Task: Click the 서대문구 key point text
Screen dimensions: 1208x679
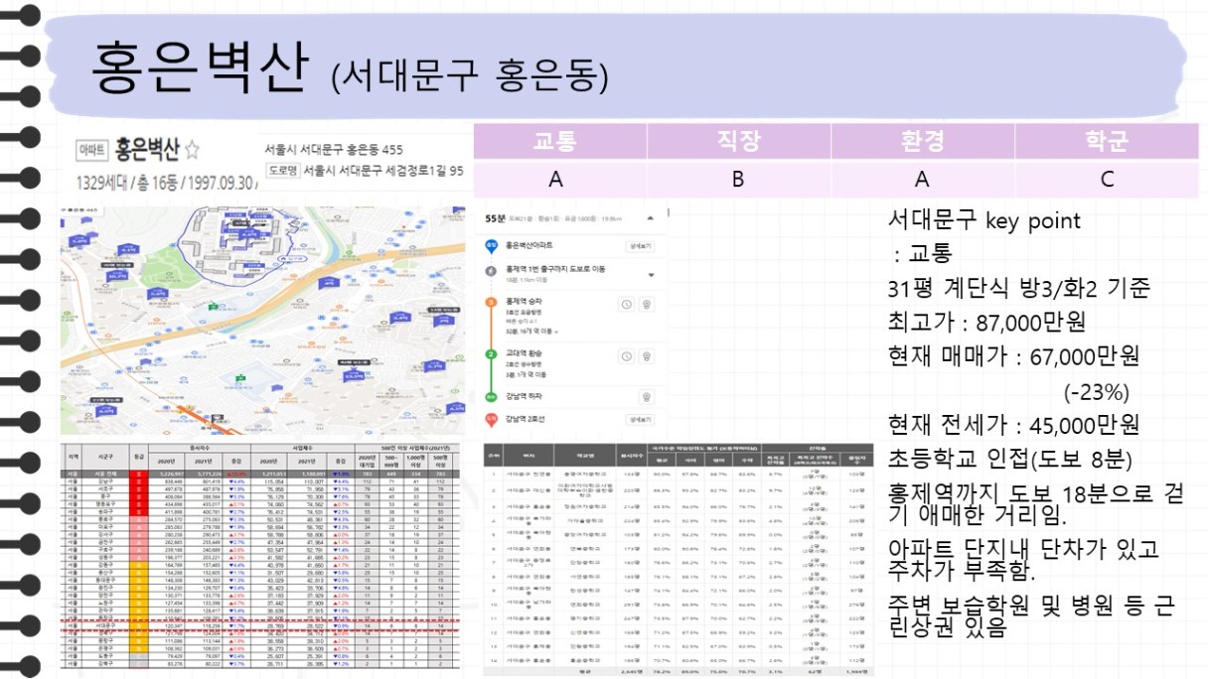Action: click(983, 221)
